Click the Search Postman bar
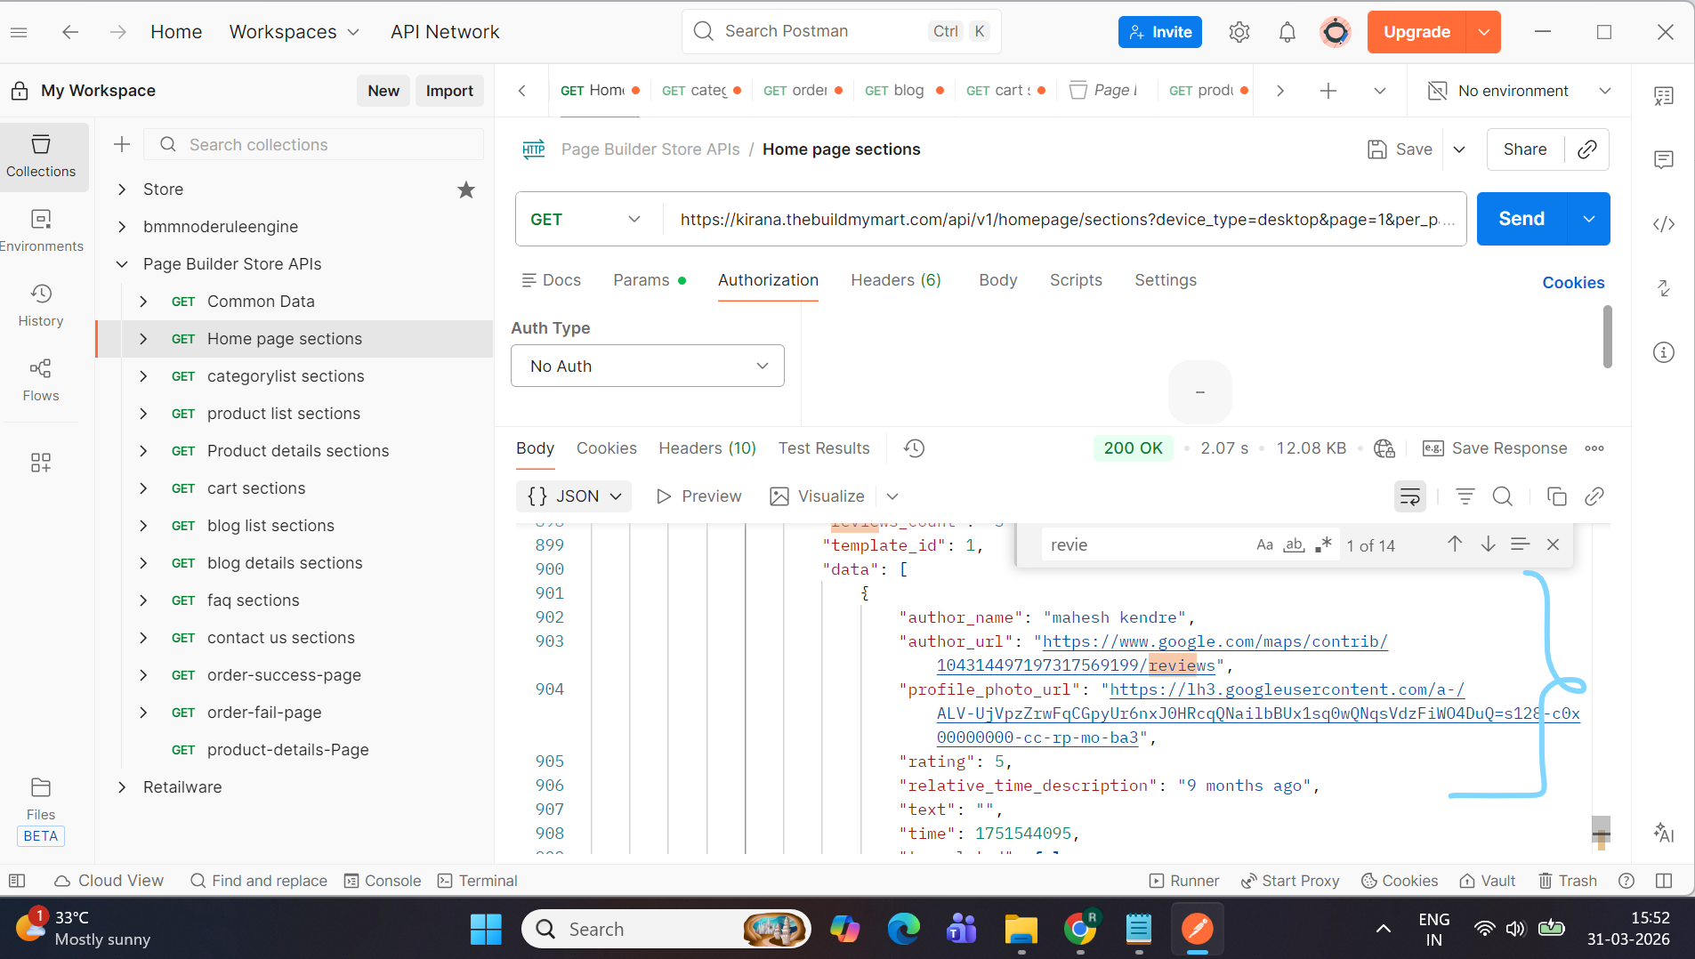 click(x=842, y=31)
